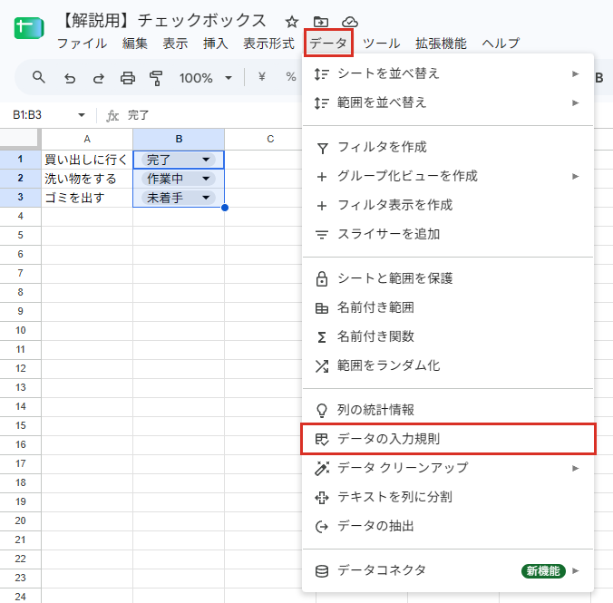Choose フィルタを作成
The width and height of the screenshot is (613, 603).
point(448,148)
